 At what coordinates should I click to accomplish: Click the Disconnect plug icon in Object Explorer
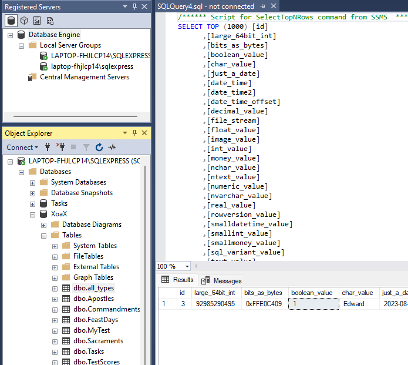pos(60,147)
